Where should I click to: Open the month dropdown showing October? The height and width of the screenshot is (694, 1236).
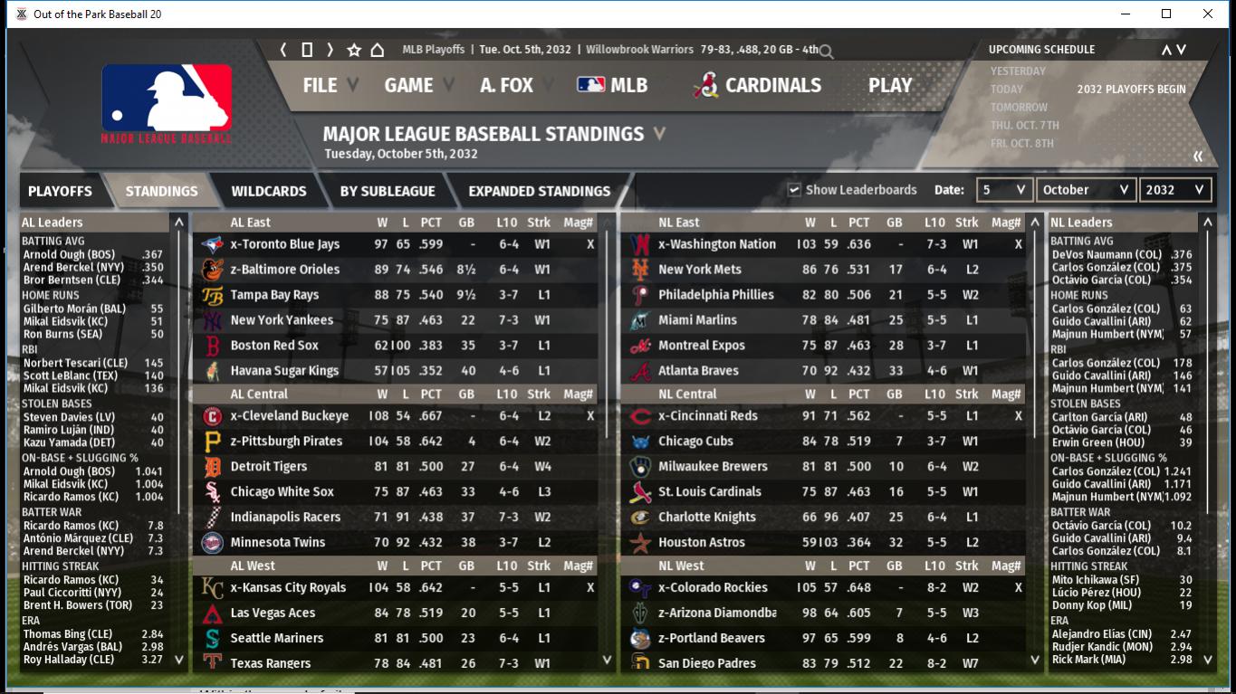pos(1086,190)
